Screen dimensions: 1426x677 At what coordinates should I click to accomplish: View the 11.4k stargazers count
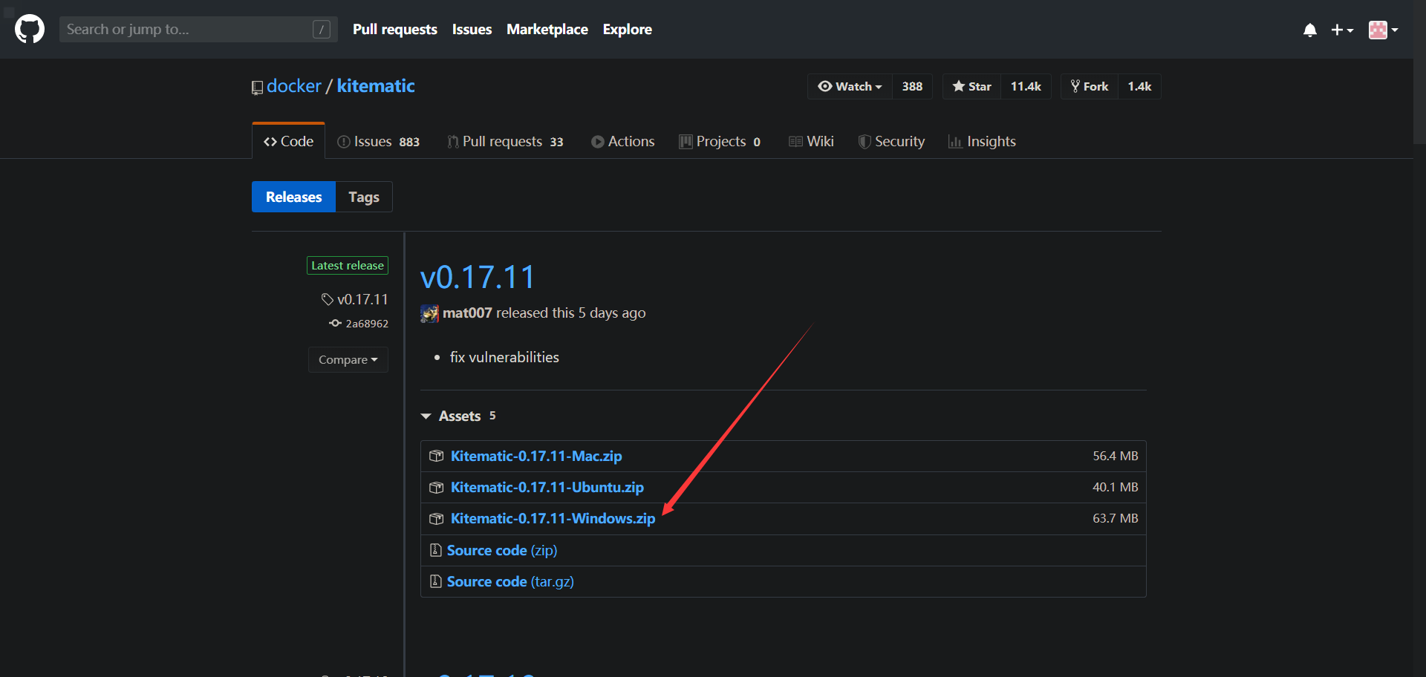[1026, 87]
